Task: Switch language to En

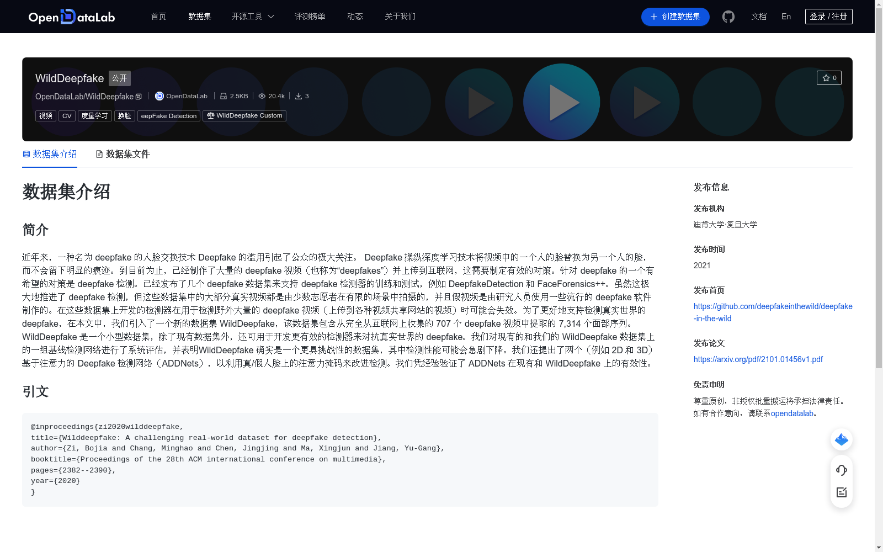Action: 786,17
